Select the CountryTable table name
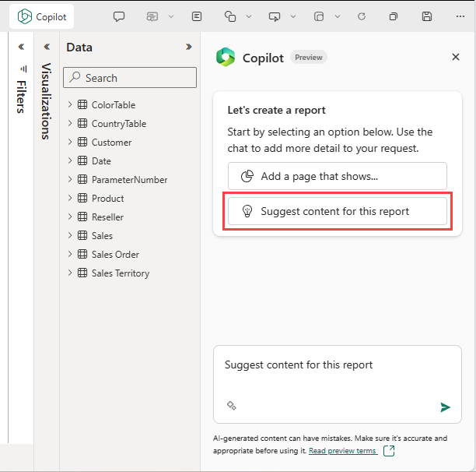Viewport: 476px width, 472px height. pyautogui.click(x=119, y=124)
